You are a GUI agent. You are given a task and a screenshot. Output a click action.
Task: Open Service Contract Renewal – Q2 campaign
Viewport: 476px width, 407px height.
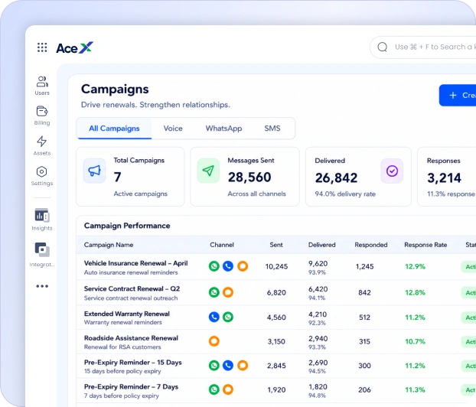click(x=132, y=288)
